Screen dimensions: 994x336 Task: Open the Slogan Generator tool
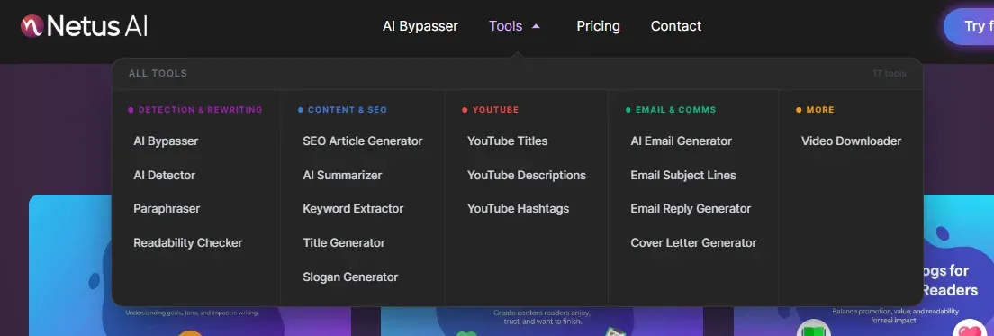coord(350,277)
